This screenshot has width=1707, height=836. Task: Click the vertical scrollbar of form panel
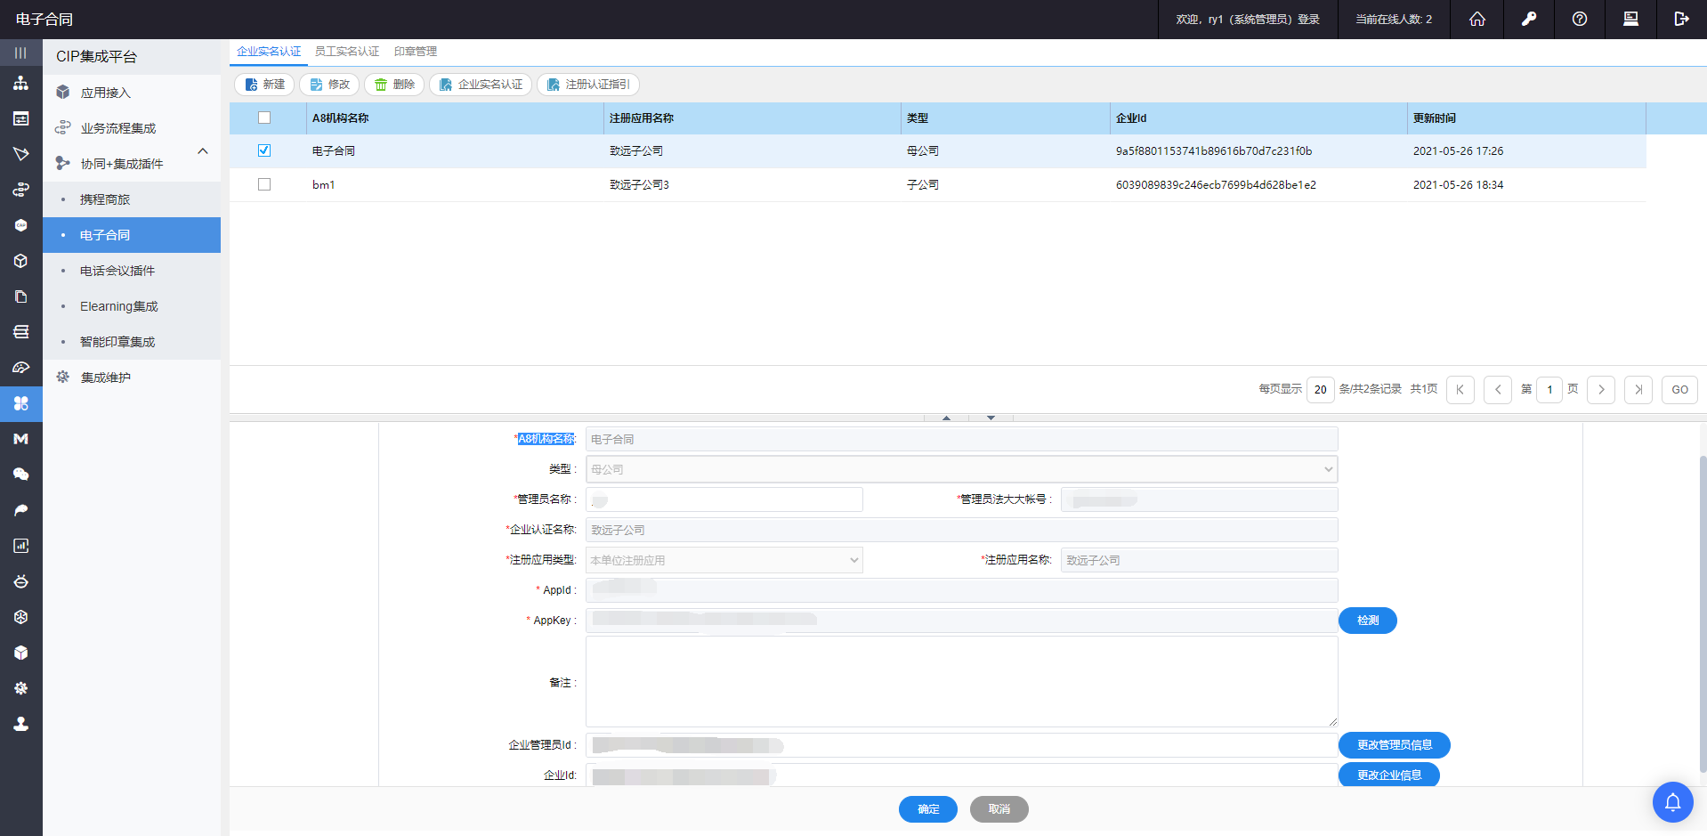(x=1703, y=605)
